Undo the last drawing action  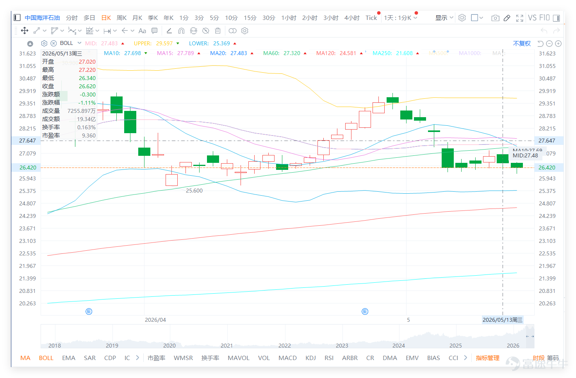(544, 30)
